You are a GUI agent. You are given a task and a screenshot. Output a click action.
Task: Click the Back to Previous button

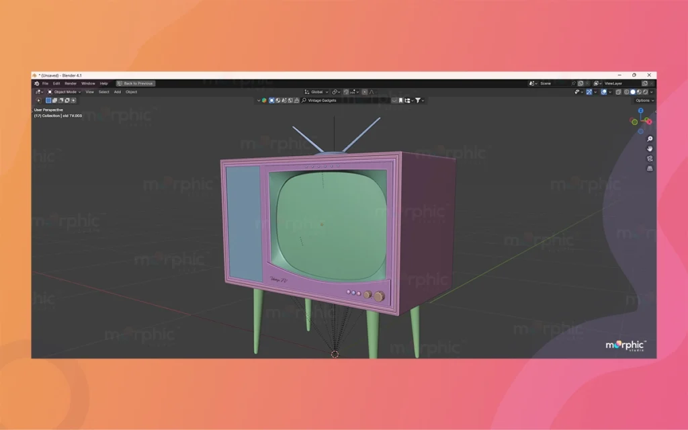[x=136, y=83]
